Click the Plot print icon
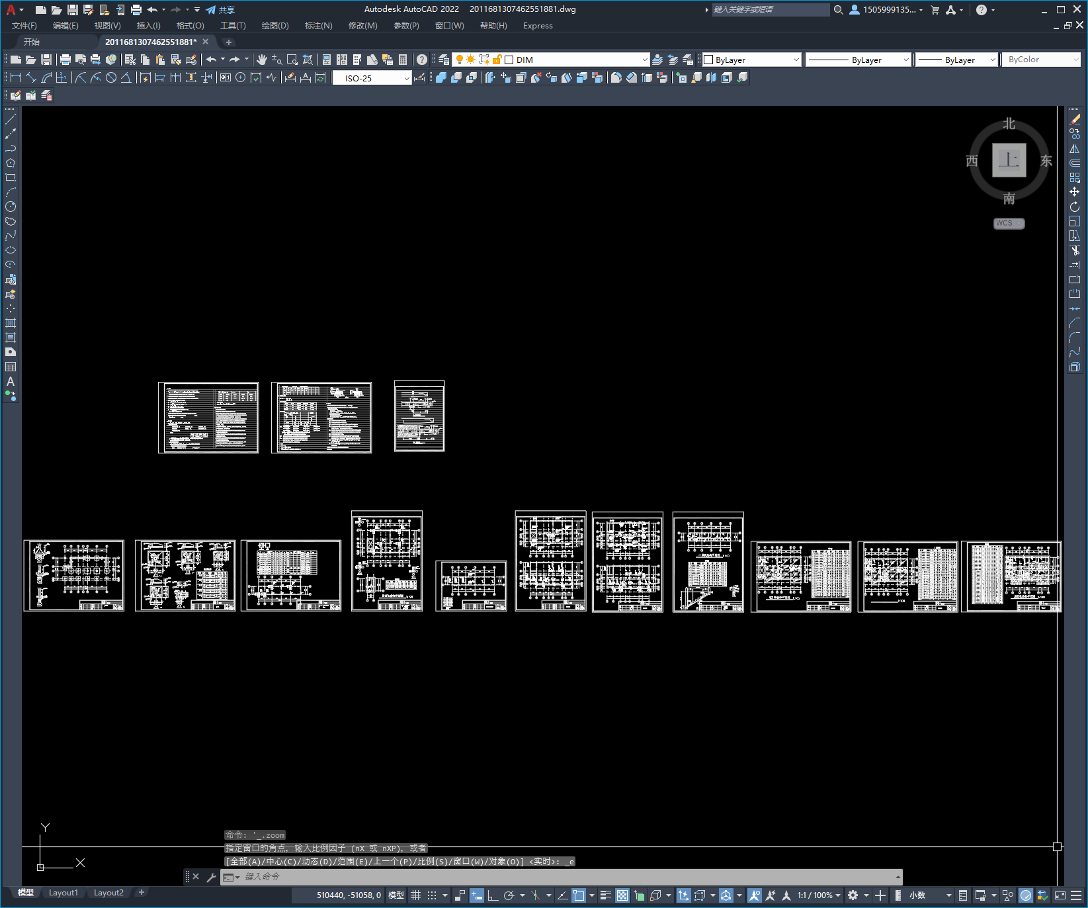Screen dimensions: 1088x908 [x=65, y=60]
